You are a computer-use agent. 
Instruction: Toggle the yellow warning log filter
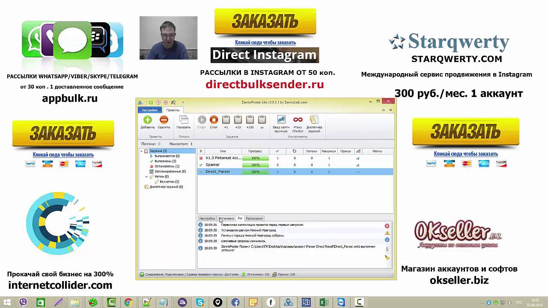(x=387, y=233)
